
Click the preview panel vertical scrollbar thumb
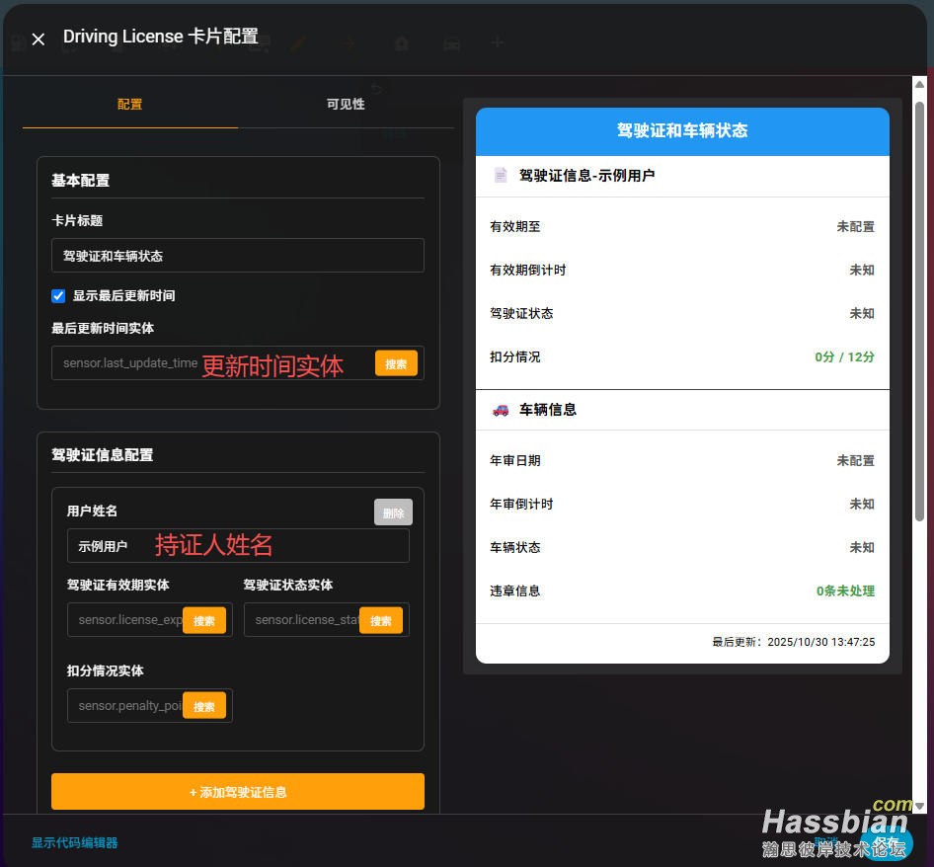[x=919, y=306]
